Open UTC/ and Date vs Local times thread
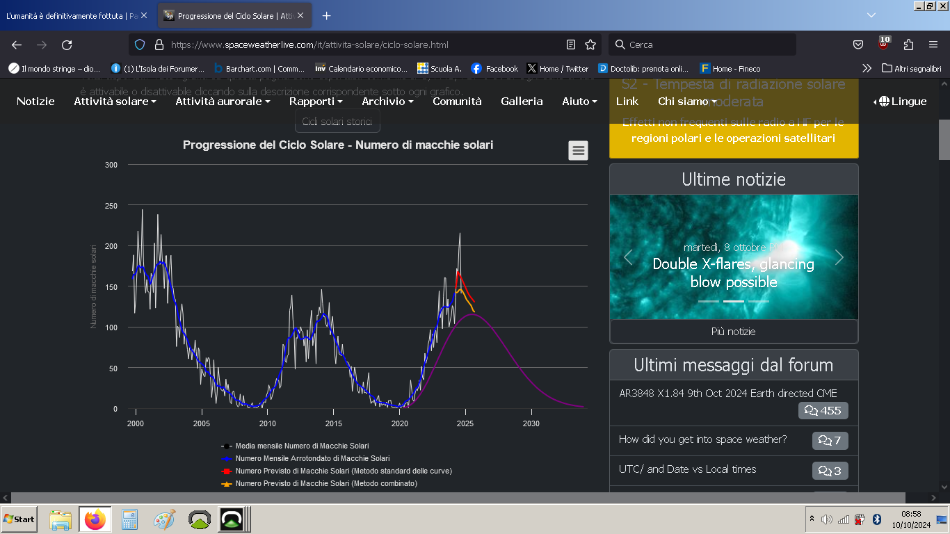 point(688,469)
